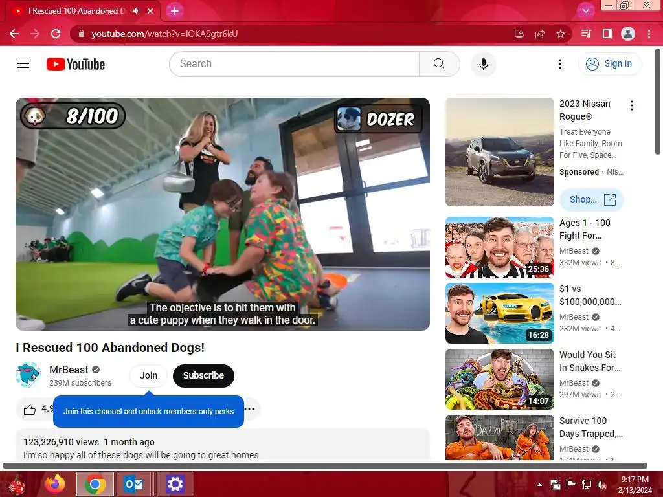Open Chrome three-dot menu
663x497 pixels.
(x=649, y=34)
